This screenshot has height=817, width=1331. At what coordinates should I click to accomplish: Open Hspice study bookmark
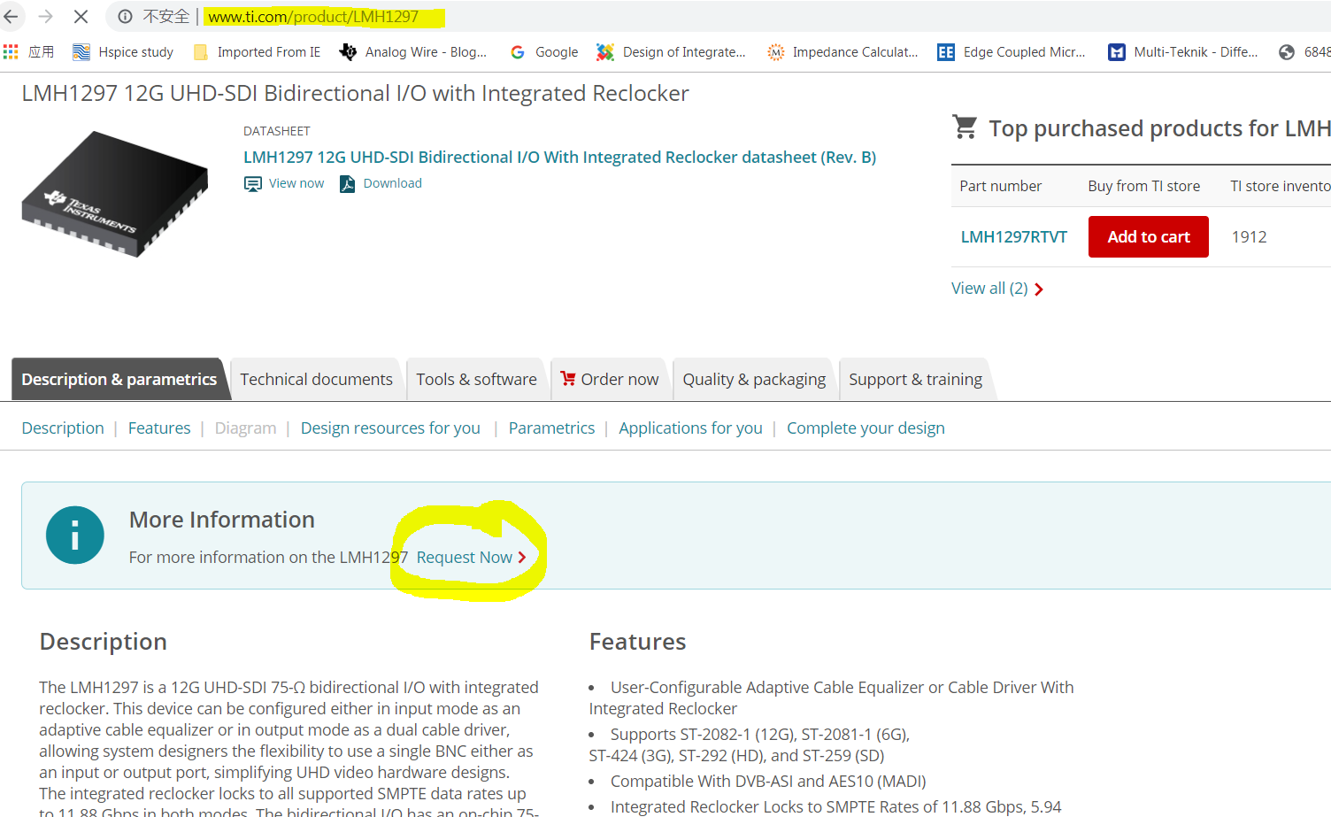123,52
